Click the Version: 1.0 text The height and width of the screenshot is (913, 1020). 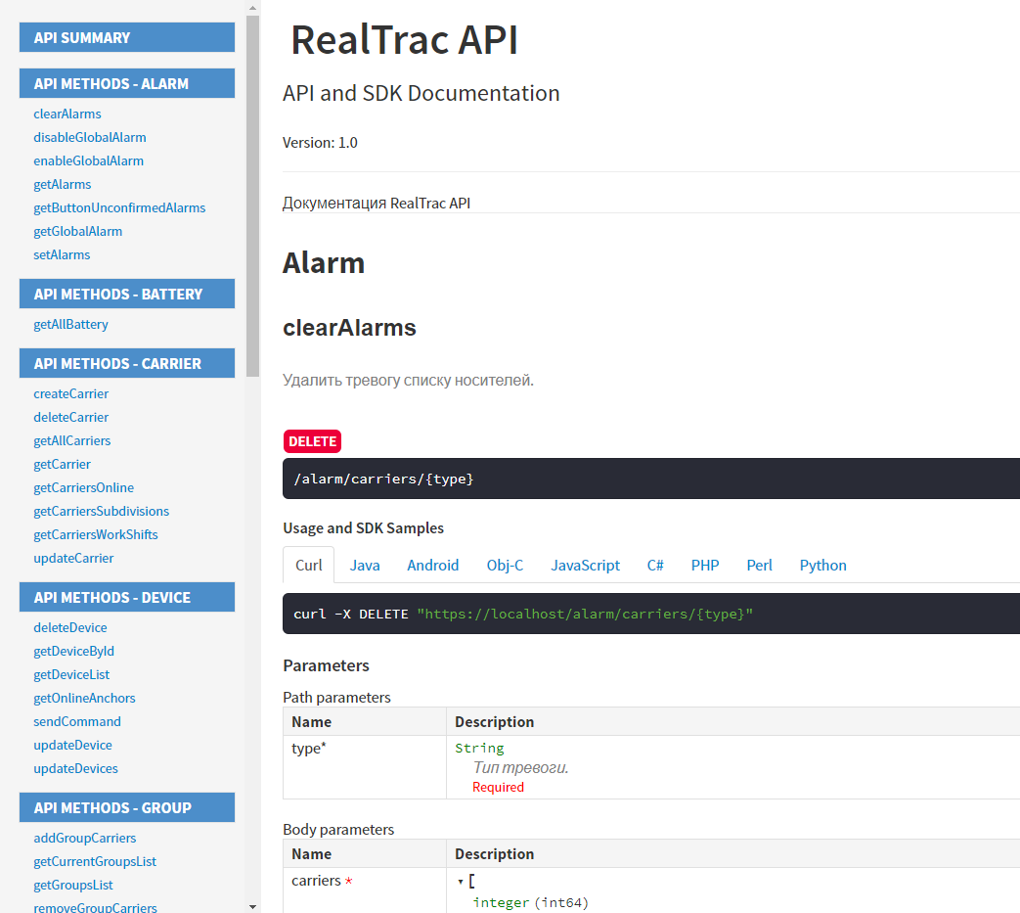[x=320, y=143]
